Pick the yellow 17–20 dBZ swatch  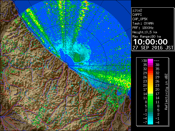150,90
